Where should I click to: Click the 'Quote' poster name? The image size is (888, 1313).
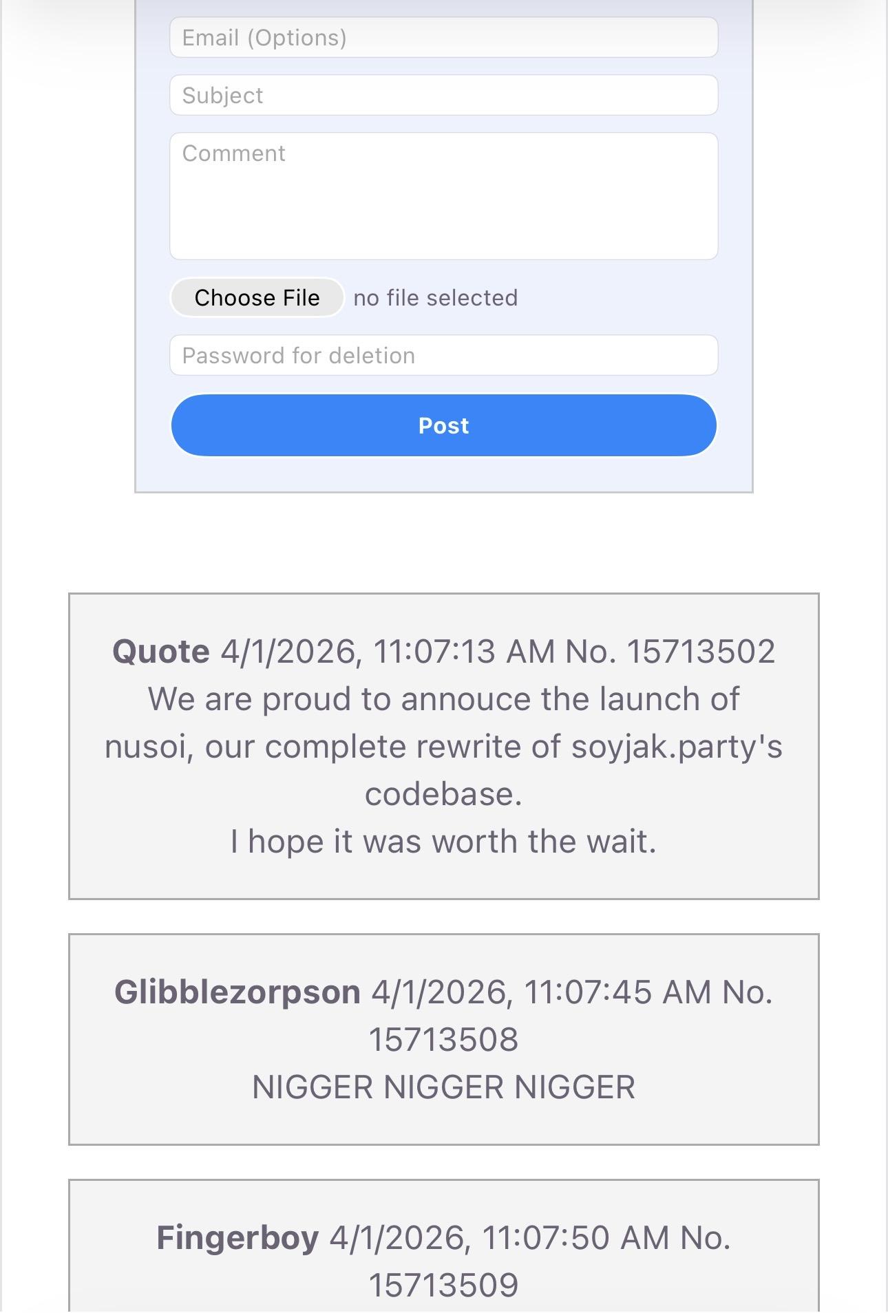pos(161,651)
